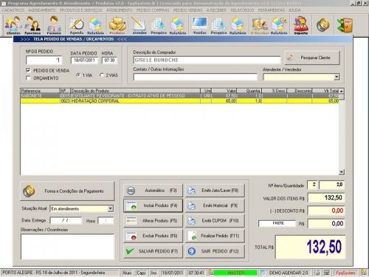Open the FERRAMENTAS menu
The image size is (369, 277).
click(271, 10)
